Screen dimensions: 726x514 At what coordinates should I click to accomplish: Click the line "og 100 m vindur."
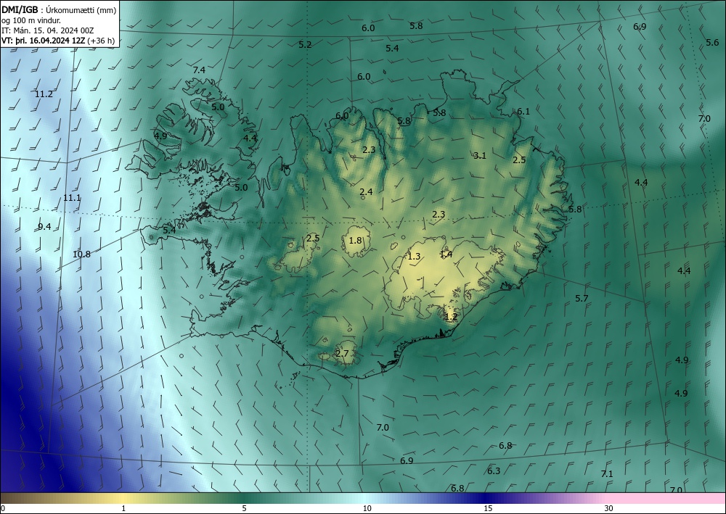tap(31, 20)
